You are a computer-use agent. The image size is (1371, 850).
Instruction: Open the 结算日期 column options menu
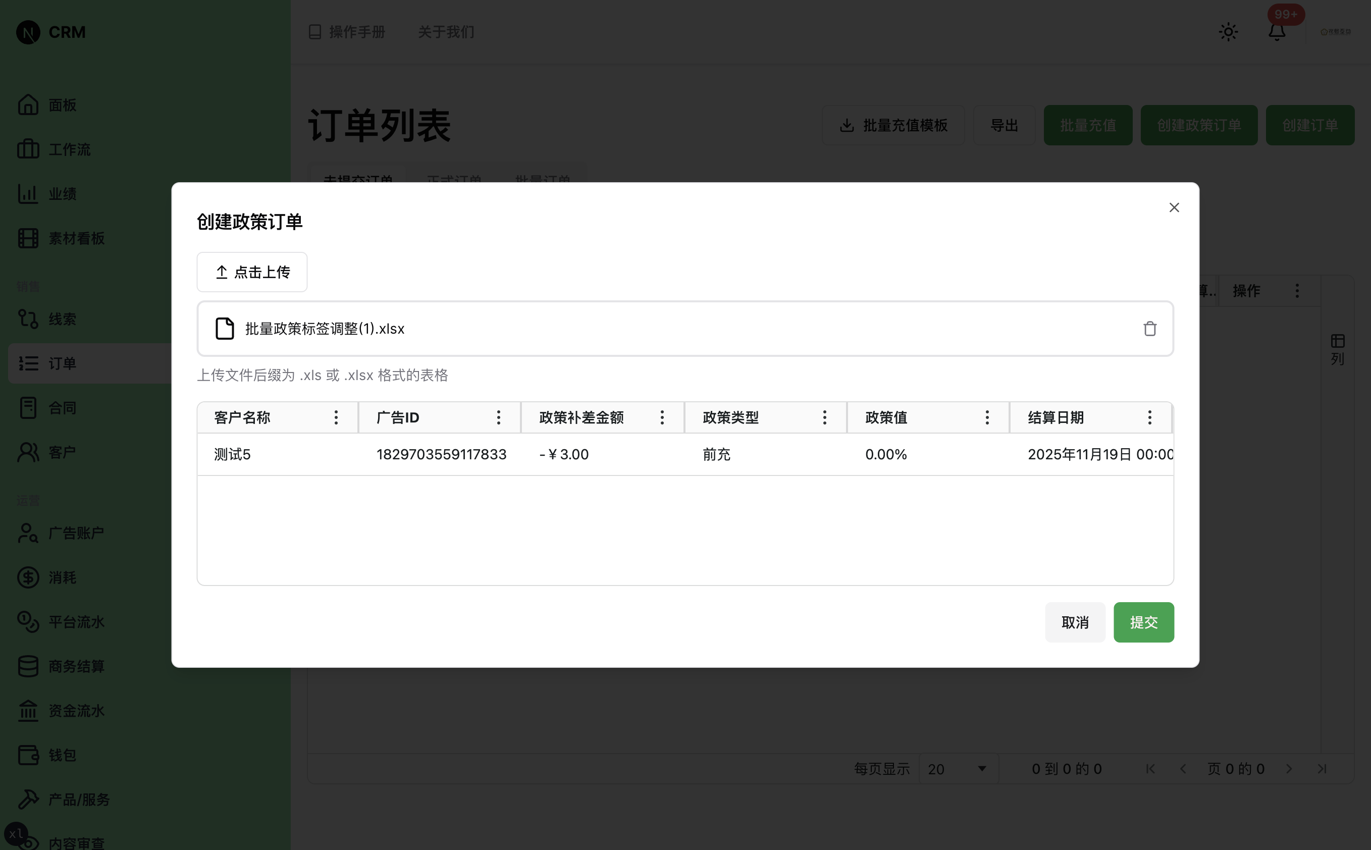pos(1149,417)
